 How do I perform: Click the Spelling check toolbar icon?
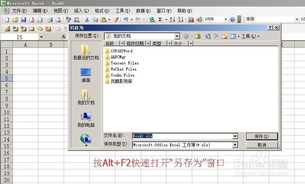(68, 19)
